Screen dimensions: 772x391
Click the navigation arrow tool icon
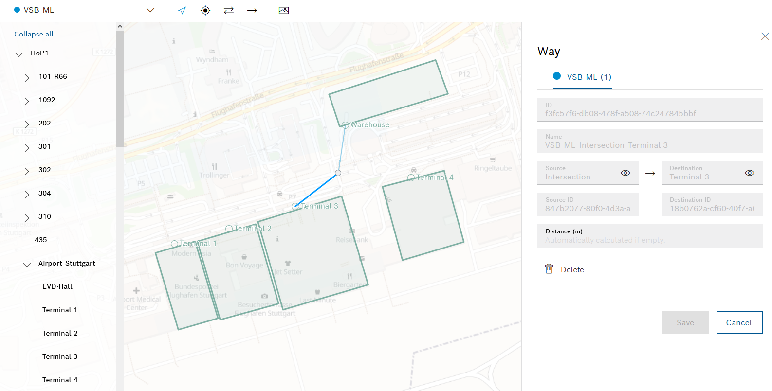182,10
